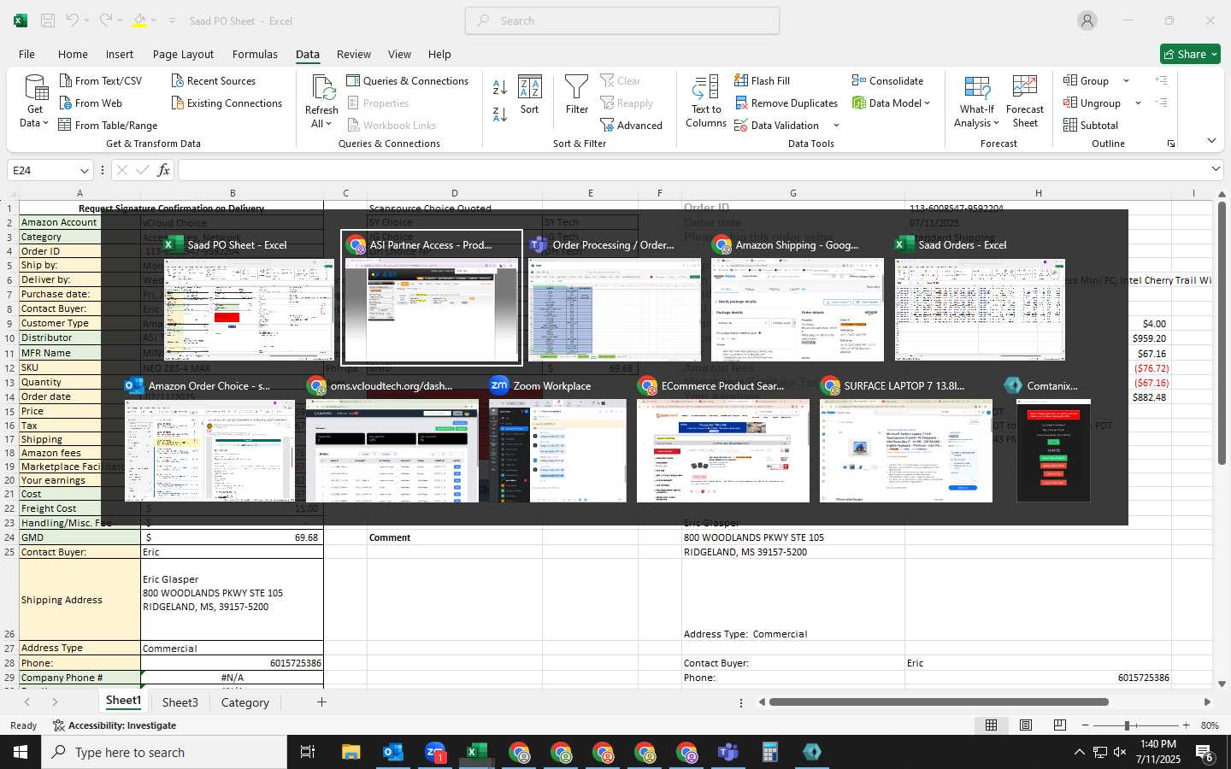Click the ribbon Search box

(x=622, y=21)
